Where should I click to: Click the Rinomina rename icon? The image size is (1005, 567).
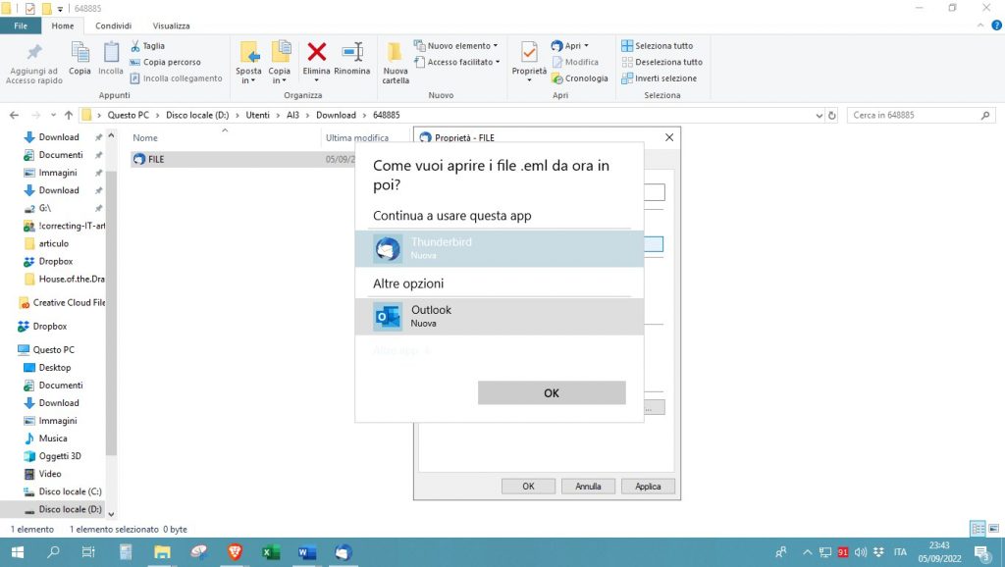tap(351, 53)
